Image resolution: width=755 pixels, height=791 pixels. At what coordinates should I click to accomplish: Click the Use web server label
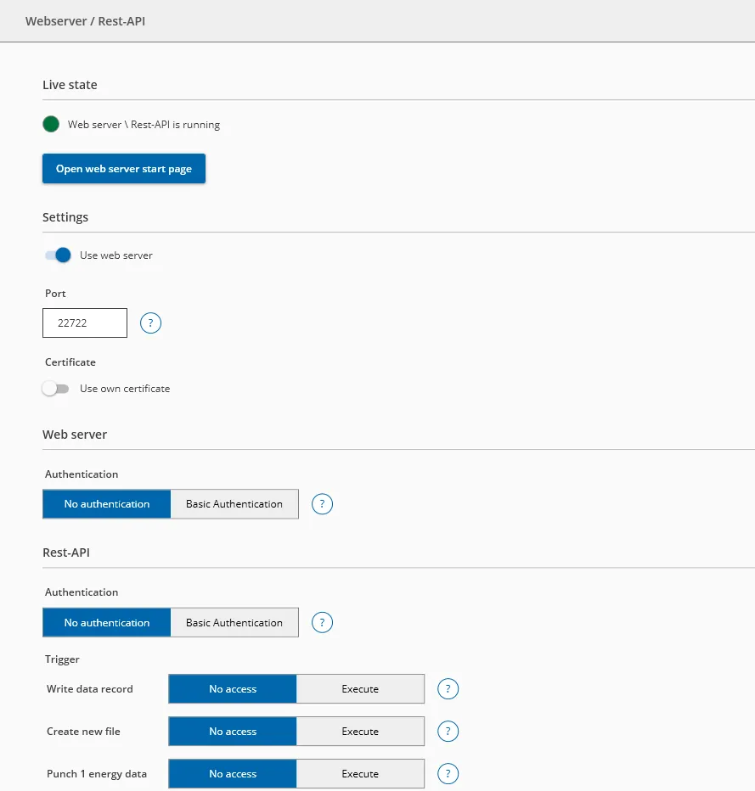click(116, 255)
